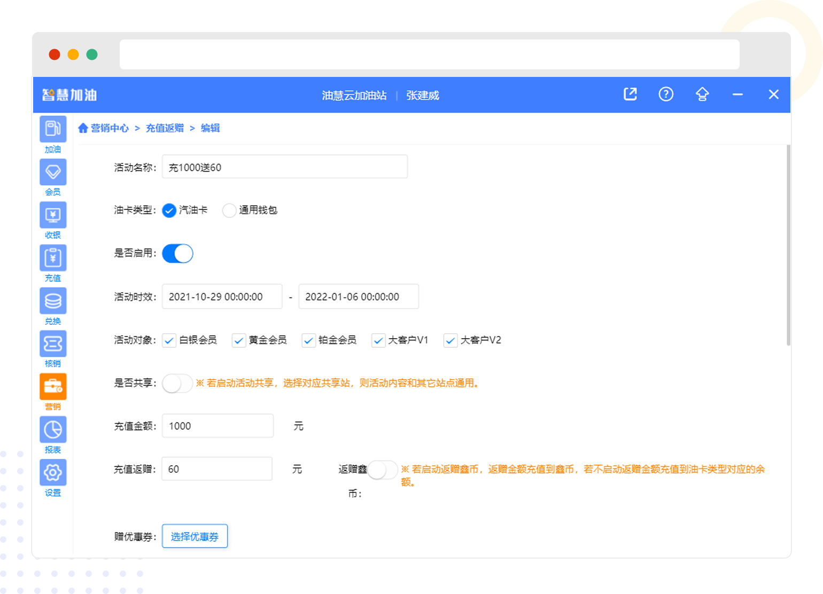The width and height of the screenshot is (823, 594).
Task: Close the 智慧加油 app window
Action: click(773, 95)
